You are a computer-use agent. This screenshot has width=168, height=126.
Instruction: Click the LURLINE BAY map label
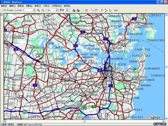point(133,110)
